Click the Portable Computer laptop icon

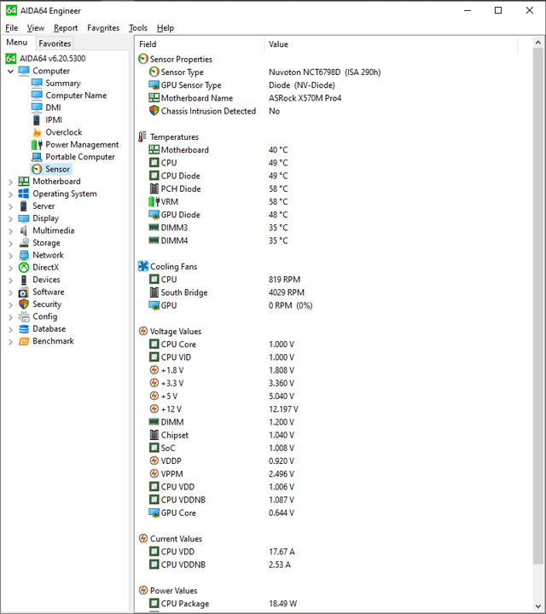pos(37,157)
